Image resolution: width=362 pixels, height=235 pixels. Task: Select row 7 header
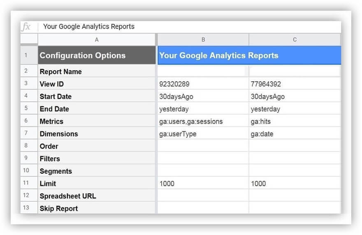point(29,133)
